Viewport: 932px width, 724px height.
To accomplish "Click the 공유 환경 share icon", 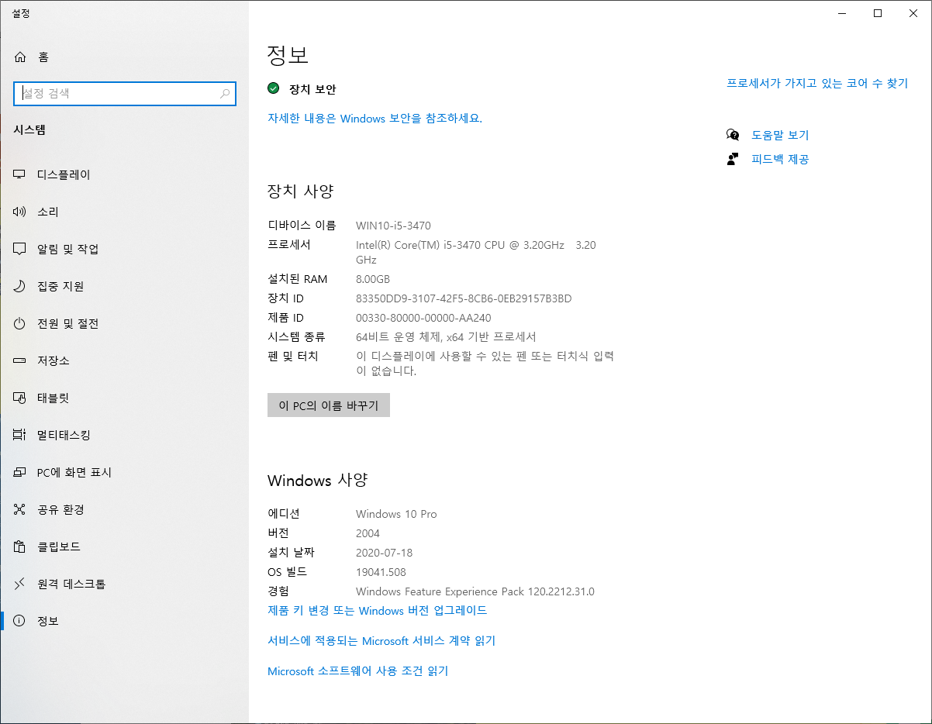I will click(20, 509).
